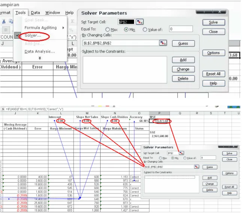Image resolution: width=242 pixels, height=213 pixels.
Task: Click target cell range selector icon, lower dialog
Action: pyautogui.click(x=181, y=153)
